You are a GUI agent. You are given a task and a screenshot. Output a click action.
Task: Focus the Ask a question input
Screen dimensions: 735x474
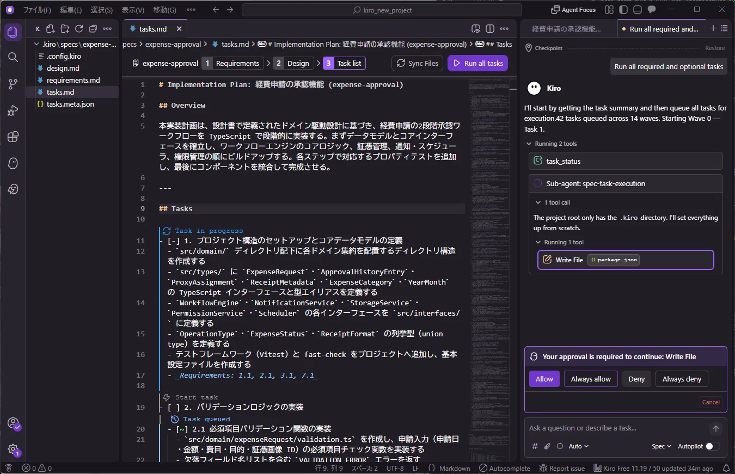(x=618, y=428)
